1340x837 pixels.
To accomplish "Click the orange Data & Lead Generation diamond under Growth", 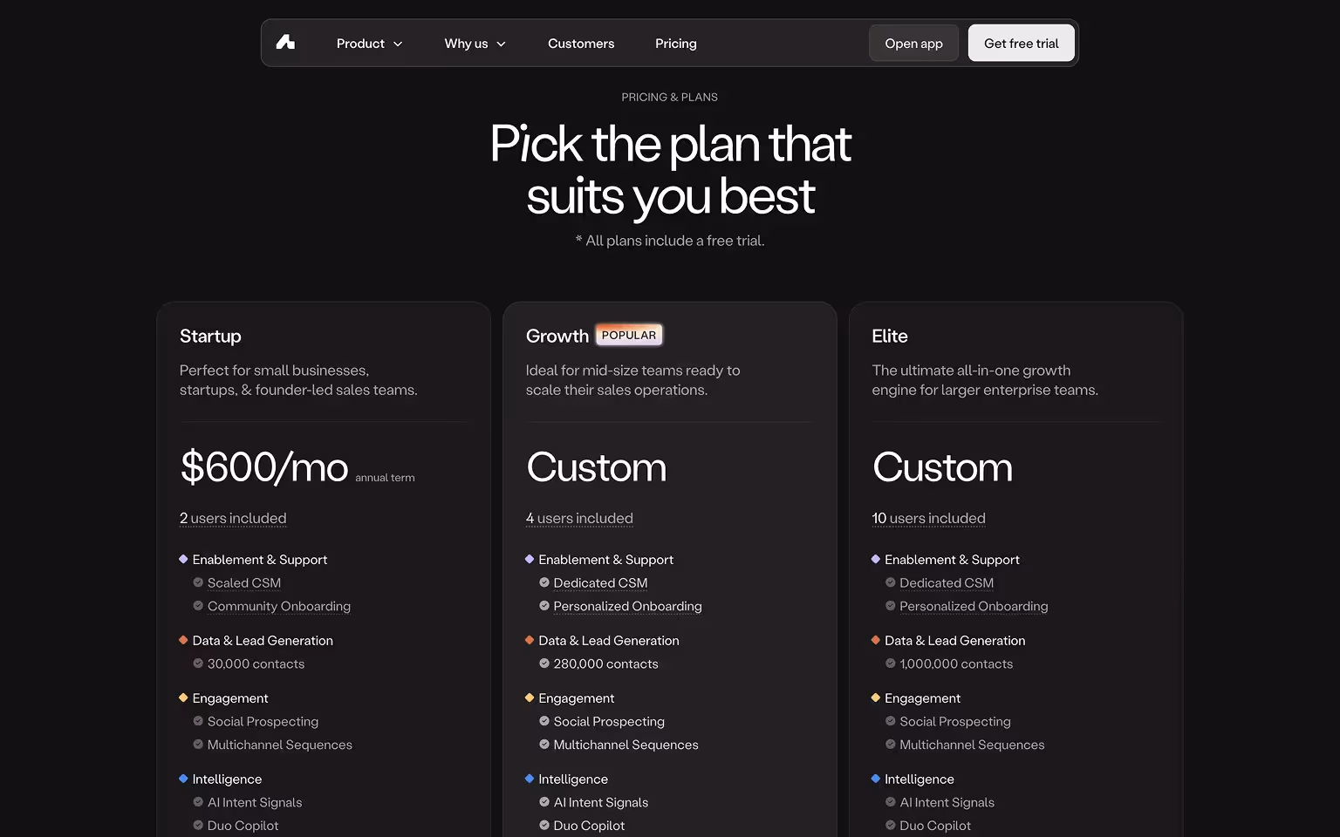I will pyautogui.click(x=530, y=639).
